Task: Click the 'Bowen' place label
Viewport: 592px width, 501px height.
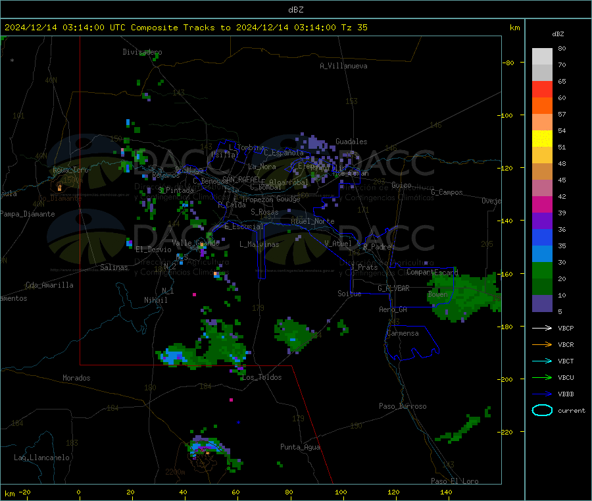Action: 438,294
